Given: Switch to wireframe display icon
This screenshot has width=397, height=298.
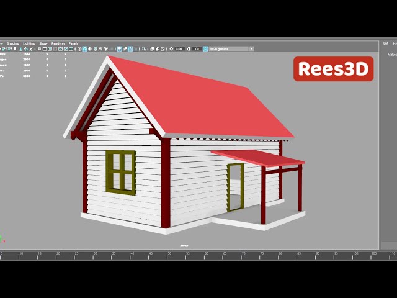Looking at the screenshot, I should coord(80,48).
